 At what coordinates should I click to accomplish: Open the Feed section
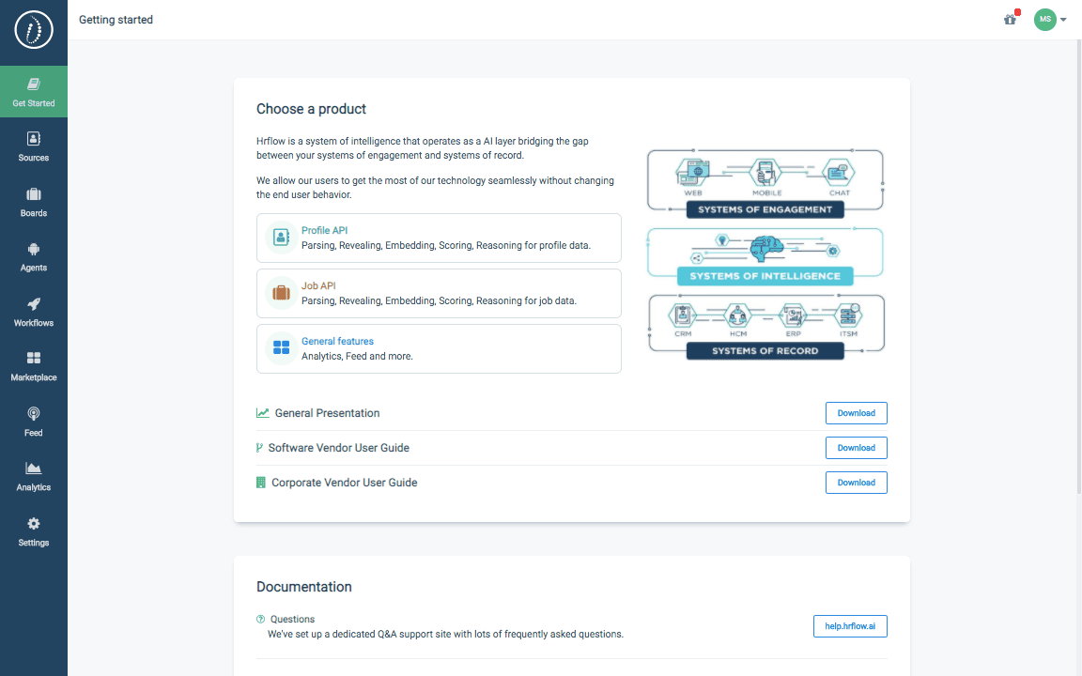pos(33,422)
